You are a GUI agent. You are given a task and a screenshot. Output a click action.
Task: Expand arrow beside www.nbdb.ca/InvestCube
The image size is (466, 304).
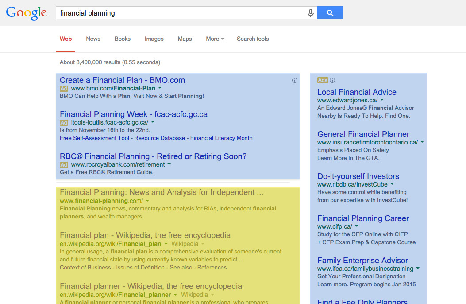pos(392,184)
